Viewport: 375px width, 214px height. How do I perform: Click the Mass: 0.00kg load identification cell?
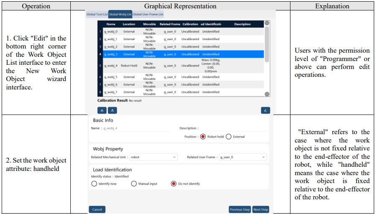click(x=211, y=66)
